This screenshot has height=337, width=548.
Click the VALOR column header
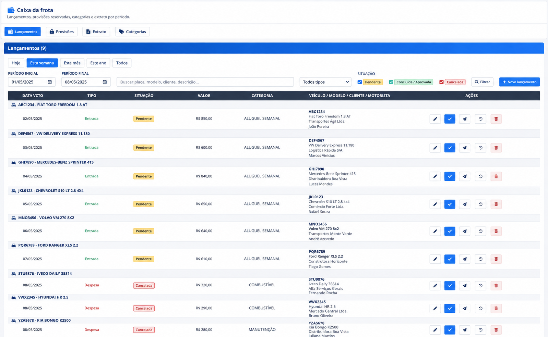(204, 96)
